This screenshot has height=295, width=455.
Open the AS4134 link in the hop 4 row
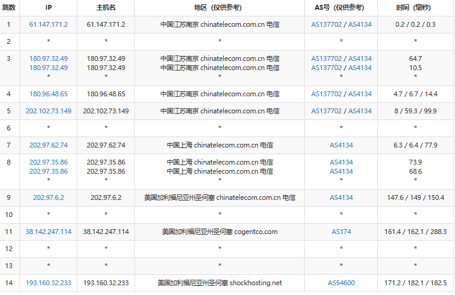[360, 94]
